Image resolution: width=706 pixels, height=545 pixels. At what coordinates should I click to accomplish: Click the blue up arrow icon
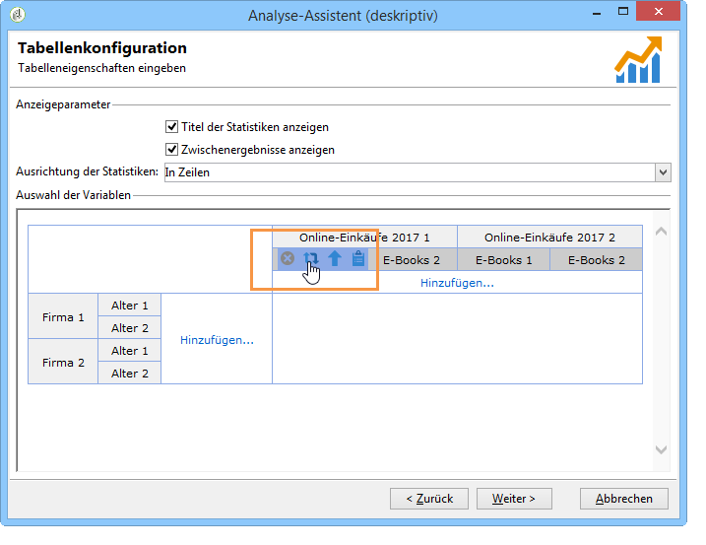coord(335,258)
